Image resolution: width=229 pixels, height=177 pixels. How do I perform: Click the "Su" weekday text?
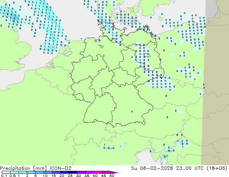135,168
